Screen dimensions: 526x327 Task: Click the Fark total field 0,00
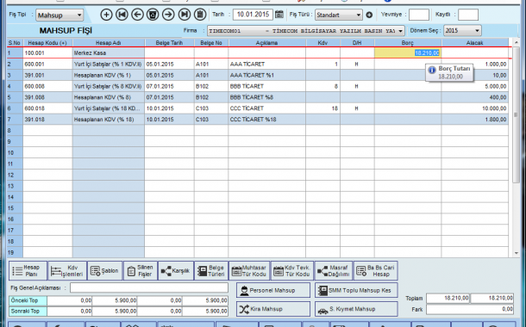pos(470,309)
